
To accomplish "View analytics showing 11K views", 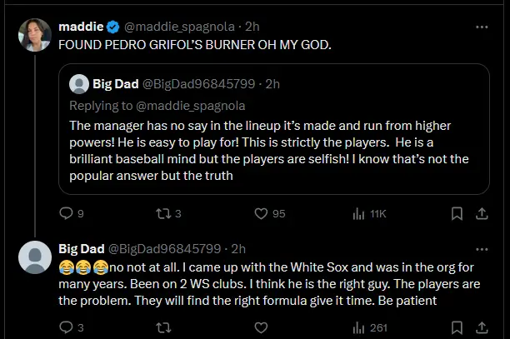I will coord(360,214).
